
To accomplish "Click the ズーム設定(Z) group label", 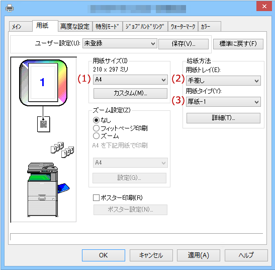I will [x=112, y=110].
